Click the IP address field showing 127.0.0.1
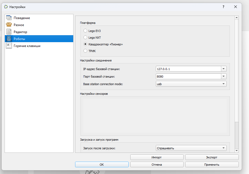The image size is (249, 174). click(188, 69)
